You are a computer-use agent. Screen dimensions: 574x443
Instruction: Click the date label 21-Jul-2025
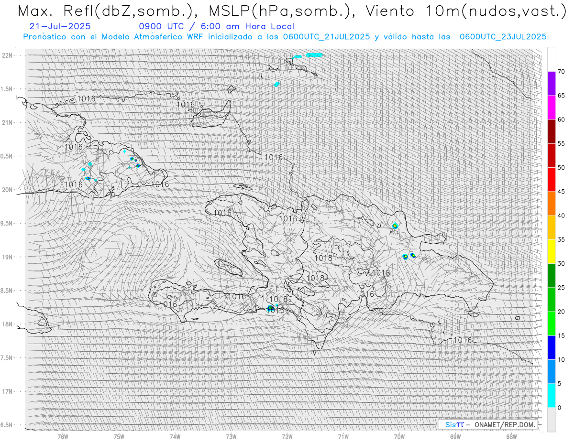pos(60,26)
